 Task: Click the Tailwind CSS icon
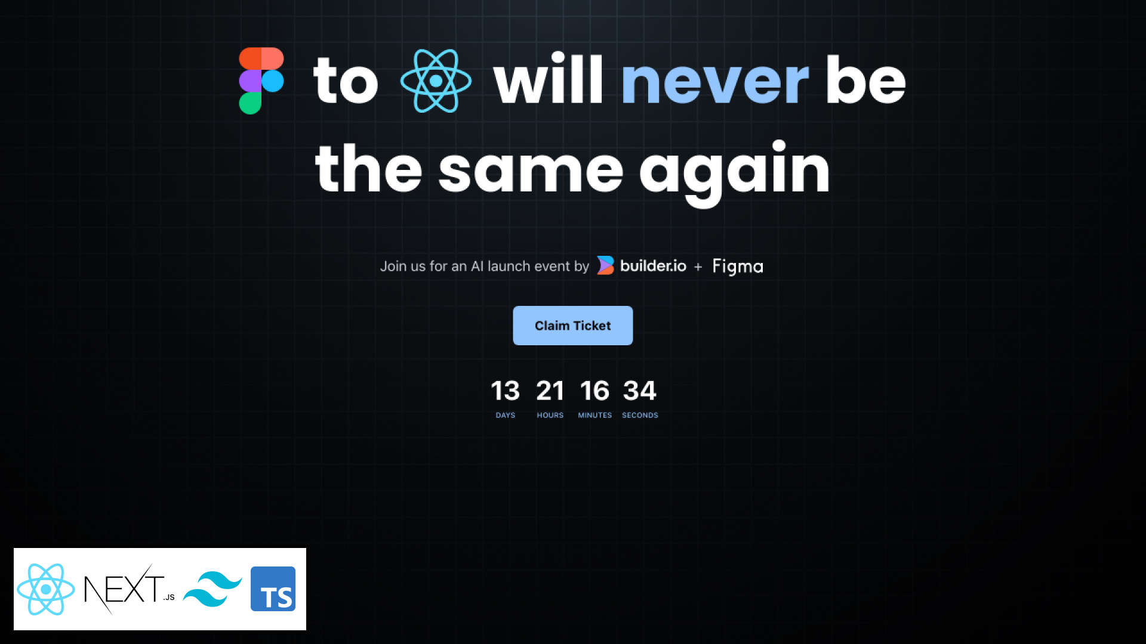coord(213,589)
